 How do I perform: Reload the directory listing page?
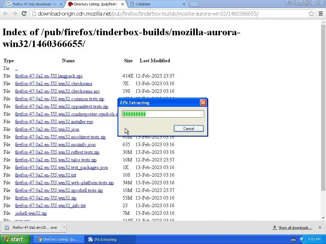(24, 14)
